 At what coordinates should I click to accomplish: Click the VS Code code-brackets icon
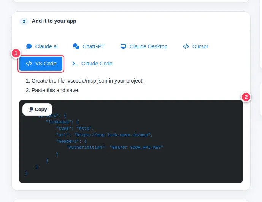coord(29,64)
